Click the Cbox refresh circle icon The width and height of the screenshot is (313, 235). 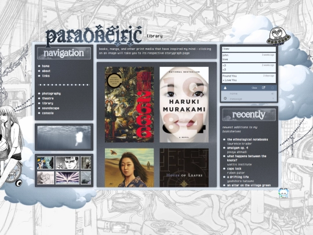(272, 88)
